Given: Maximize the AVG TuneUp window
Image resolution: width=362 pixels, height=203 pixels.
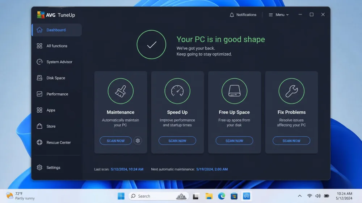Looking at the screenshot, I should [x=311, y=14].
